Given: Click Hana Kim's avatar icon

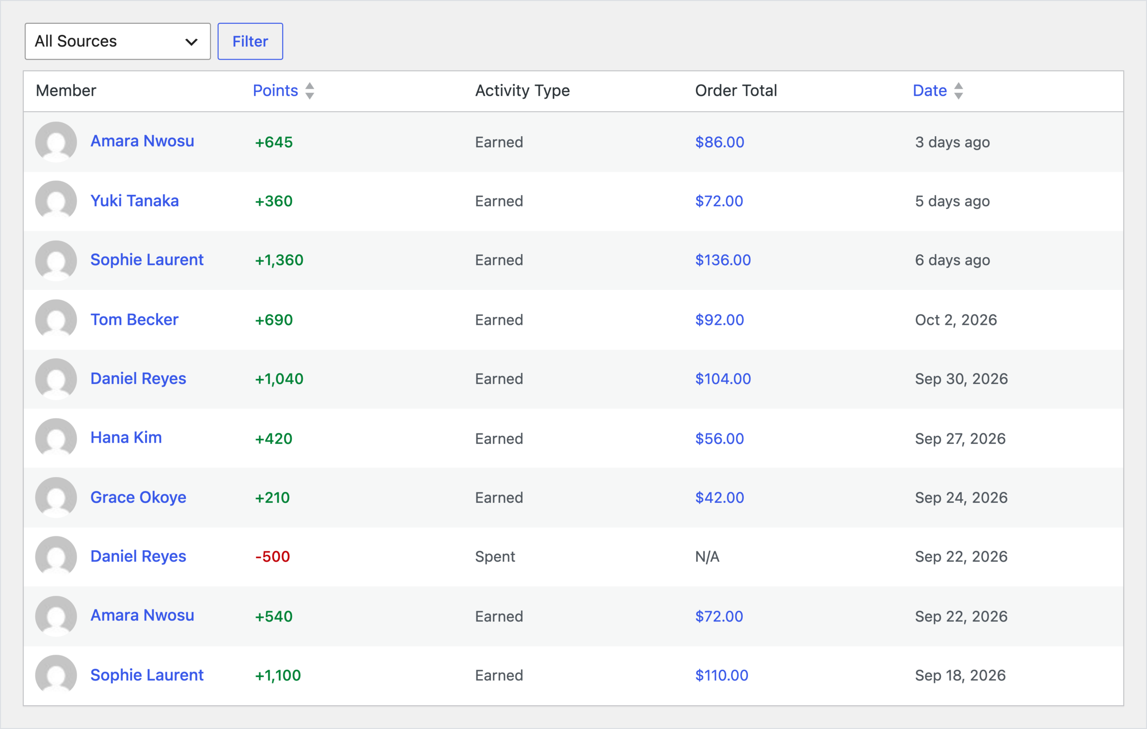Looking at the screenshot, I should point(56,438).
